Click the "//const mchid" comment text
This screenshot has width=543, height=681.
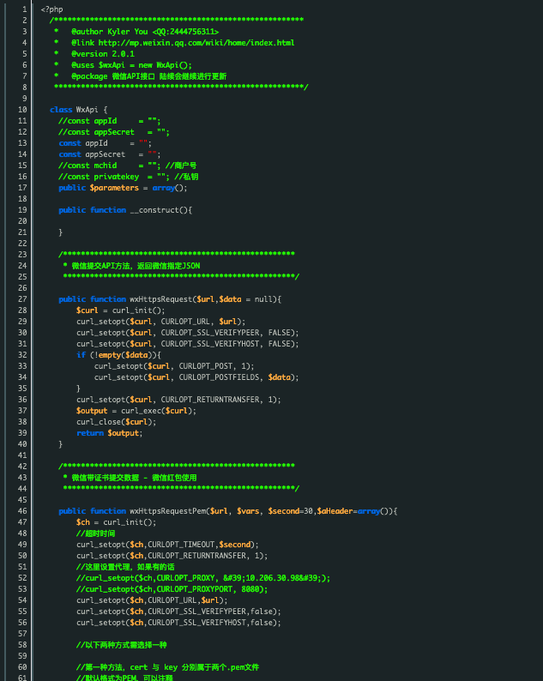[x=87, y=166]
